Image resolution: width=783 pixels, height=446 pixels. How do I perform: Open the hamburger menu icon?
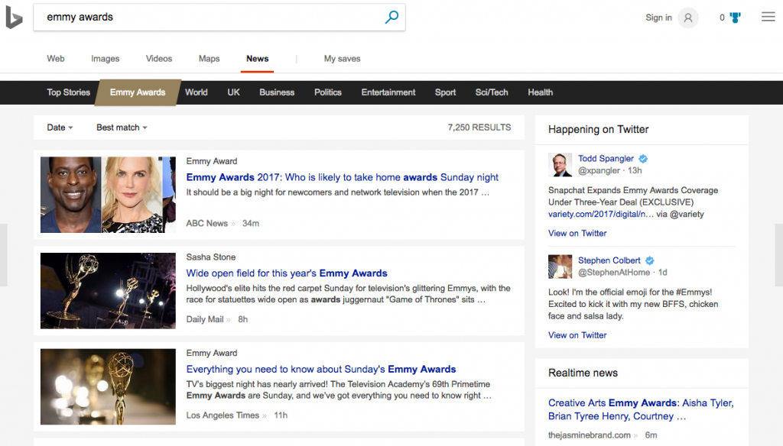pos(768,18)
